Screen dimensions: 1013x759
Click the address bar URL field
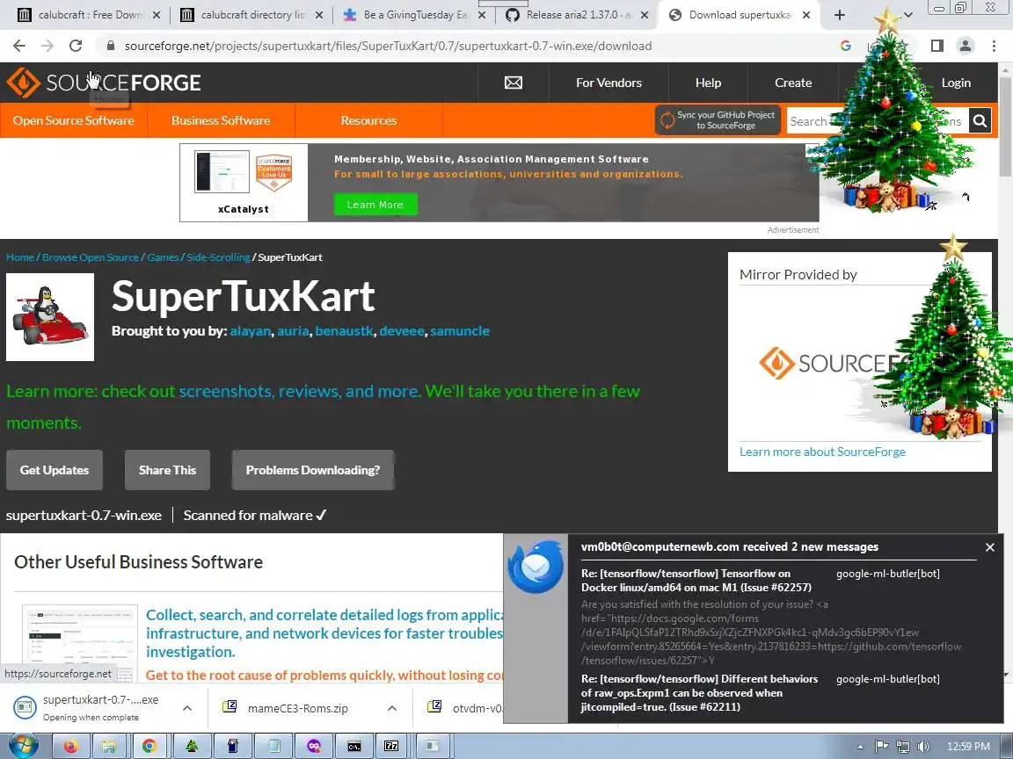tap(388, 46)
